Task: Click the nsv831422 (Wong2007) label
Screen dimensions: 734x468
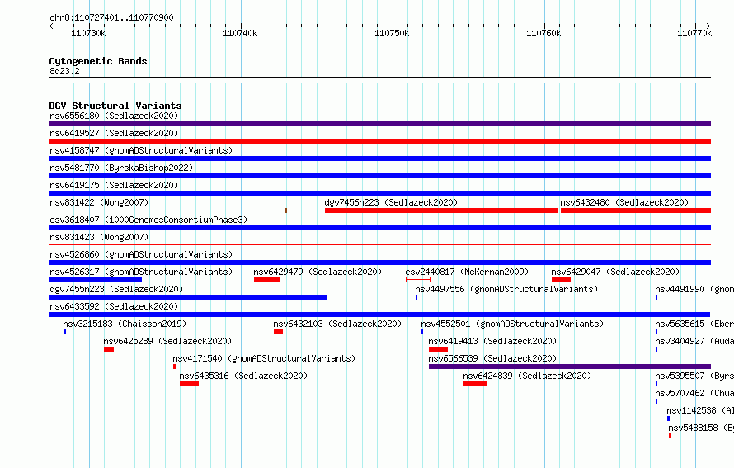Action: (99, 202)
